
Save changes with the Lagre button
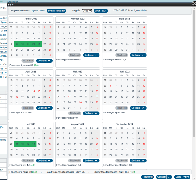(x=178, y=177)
